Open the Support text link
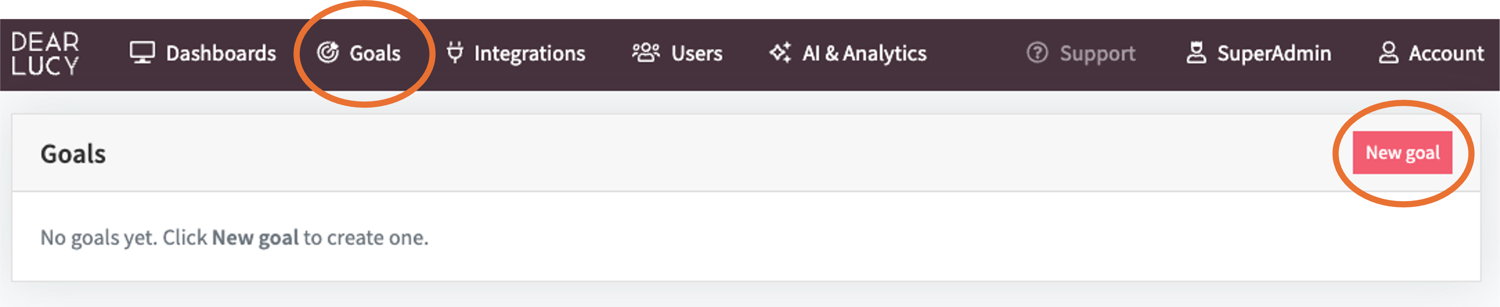 tap(1097, 54)
